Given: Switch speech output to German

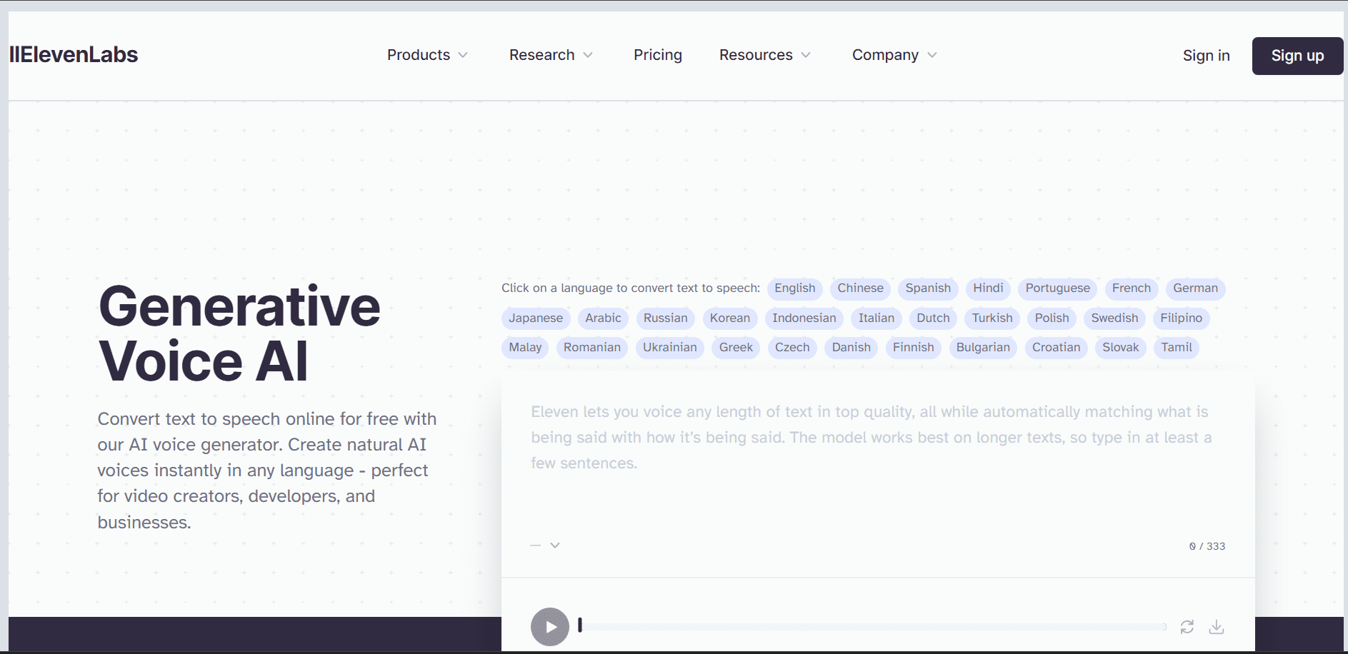Looking at the screenshot, I should pyautogui.click(x=1195, y=288).
